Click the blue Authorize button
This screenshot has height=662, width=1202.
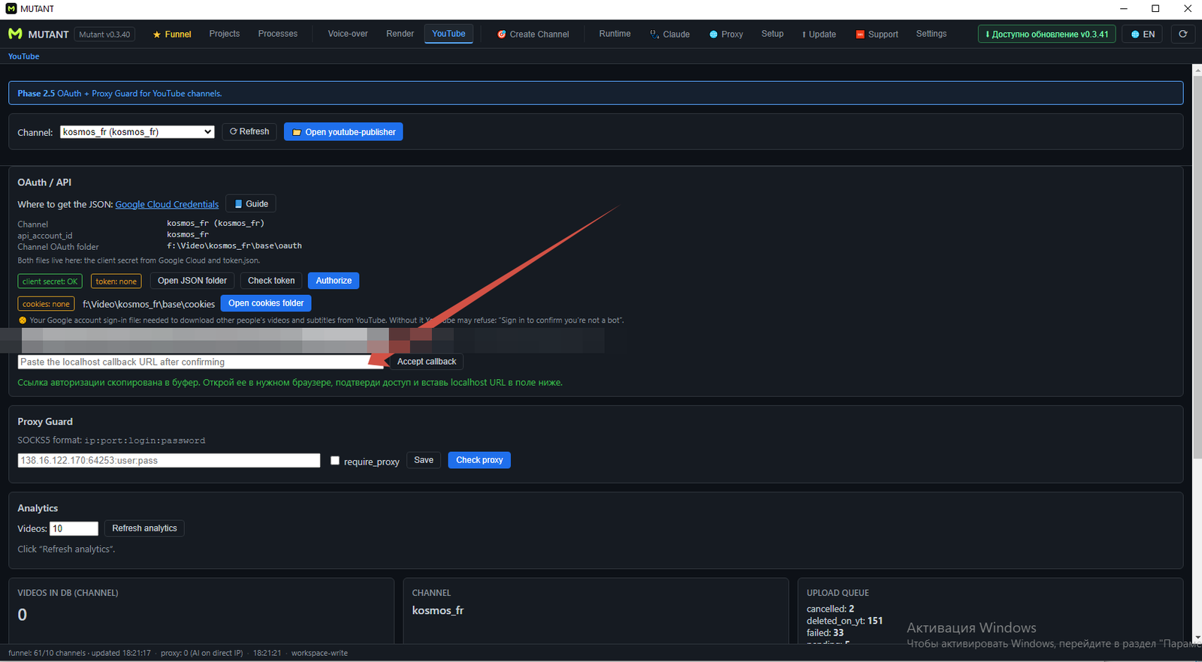tap(334, 281)
